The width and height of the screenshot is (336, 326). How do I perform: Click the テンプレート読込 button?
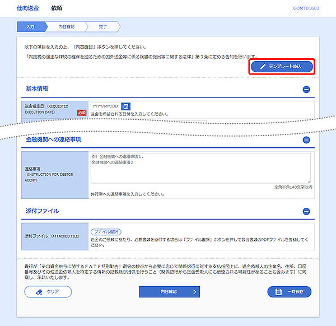[282, 67]
